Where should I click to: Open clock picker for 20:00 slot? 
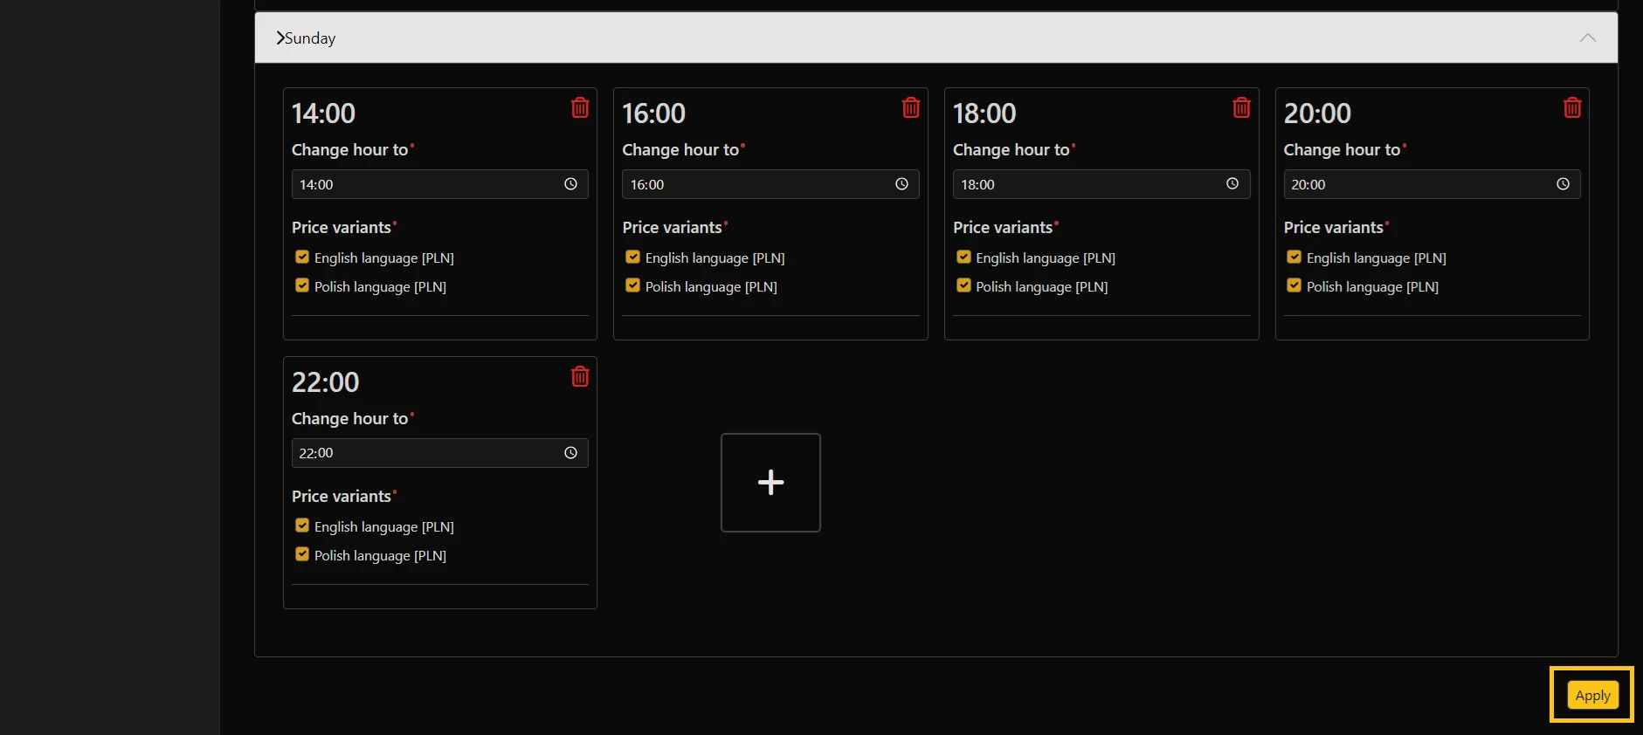tap(1563, 184)
